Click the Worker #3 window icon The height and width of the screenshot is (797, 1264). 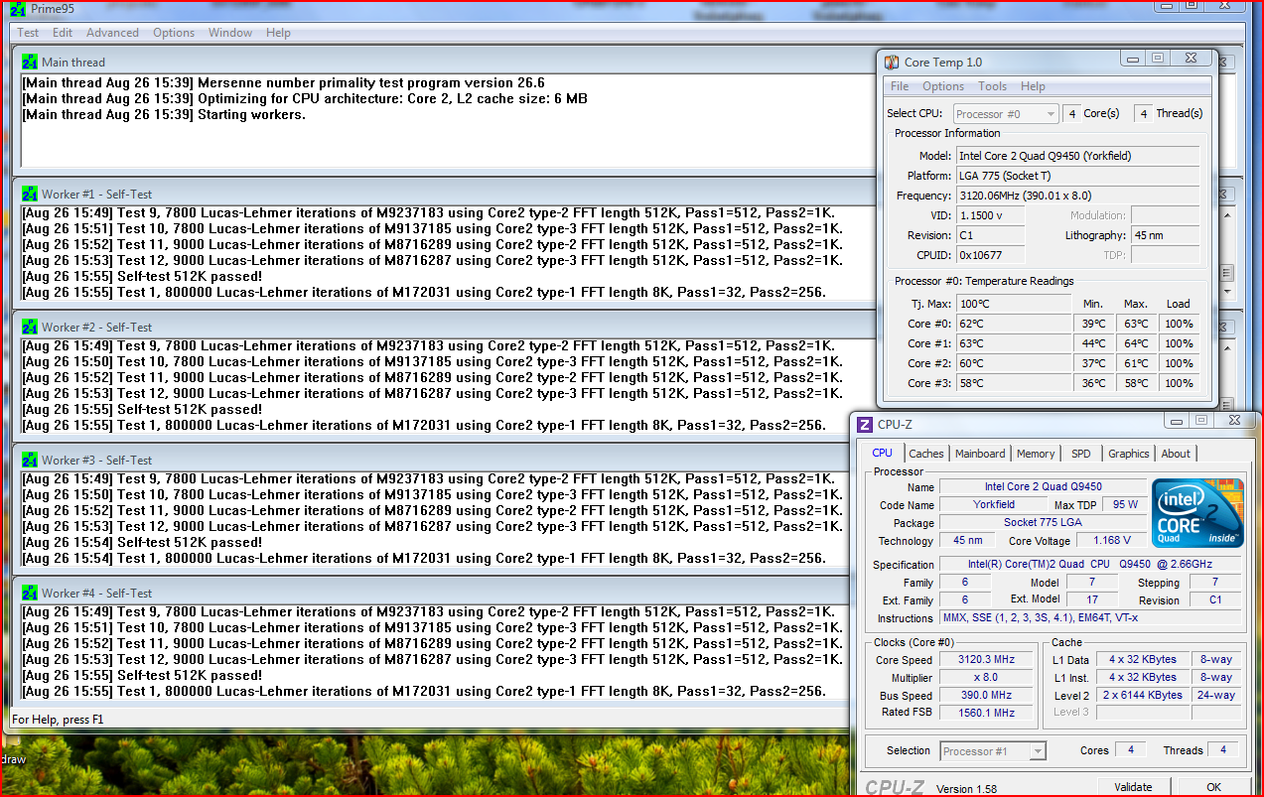(x=30, y=460)
